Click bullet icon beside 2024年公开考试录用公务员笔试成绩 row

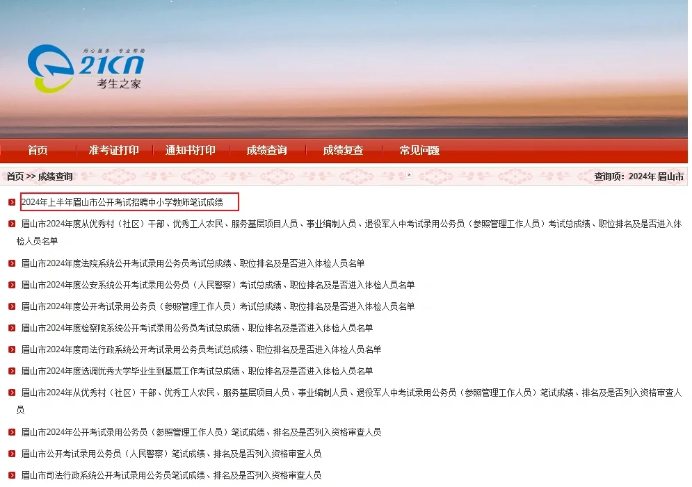click(12, 432)
